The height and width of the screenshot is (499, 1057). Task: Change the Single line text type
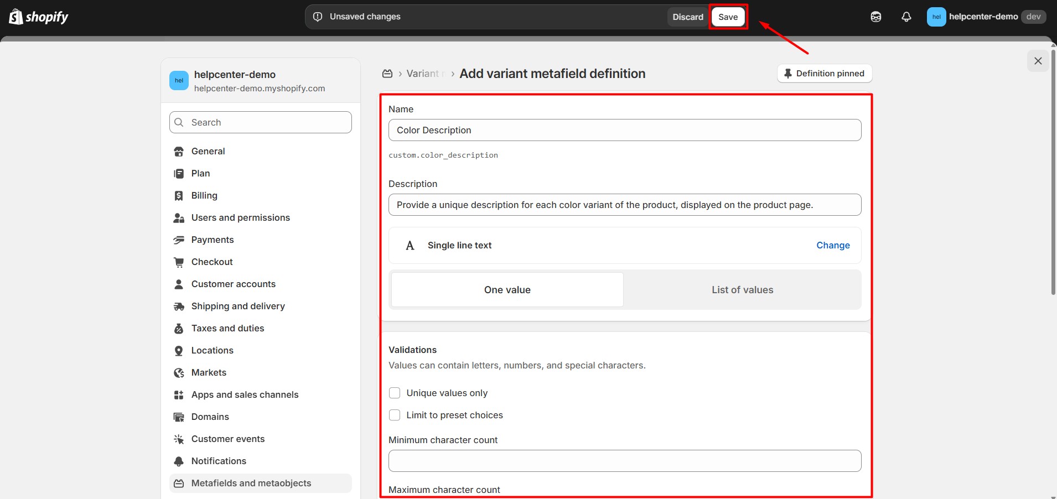tap(833, 245)
